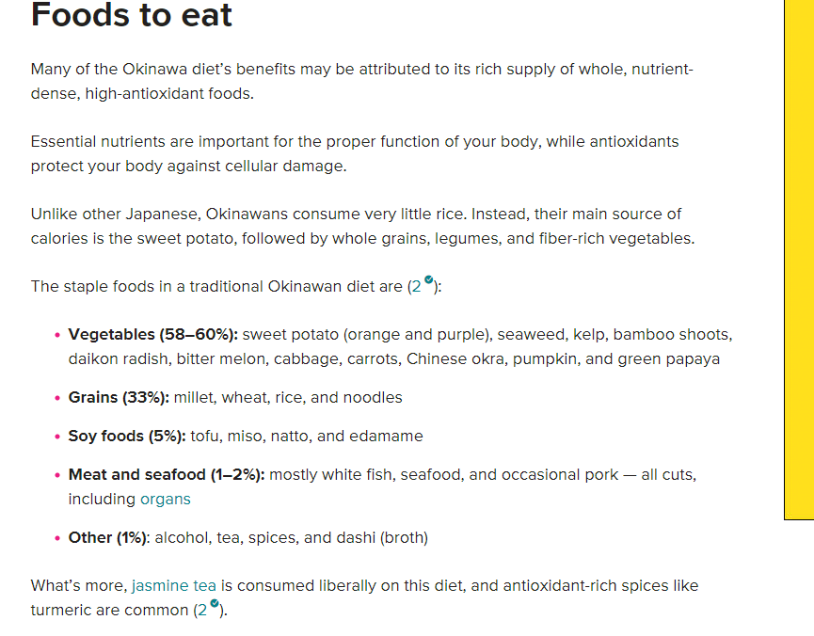This screenshot has height=636, width=814.
Task: Select the bold "Grains (33%):" label
Action: point(119,398)
